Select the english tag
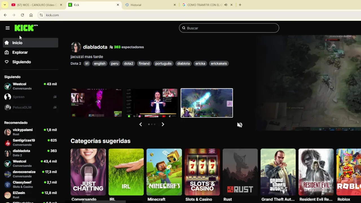This screenshot has height=203, width=361. point(100,63)
